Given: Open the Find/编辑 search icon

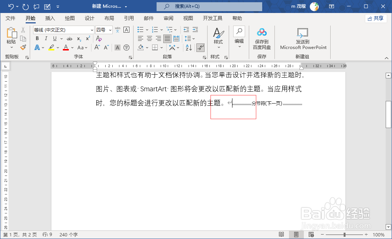Looking at the screenshot, I should (x=239, y=32).
